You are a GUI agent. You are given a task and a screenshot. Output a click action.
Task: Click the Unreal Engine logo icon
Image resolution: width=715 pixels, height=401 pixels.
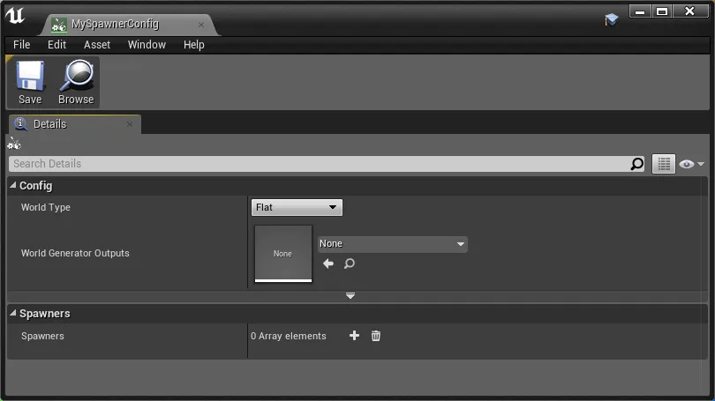(16, 16)
